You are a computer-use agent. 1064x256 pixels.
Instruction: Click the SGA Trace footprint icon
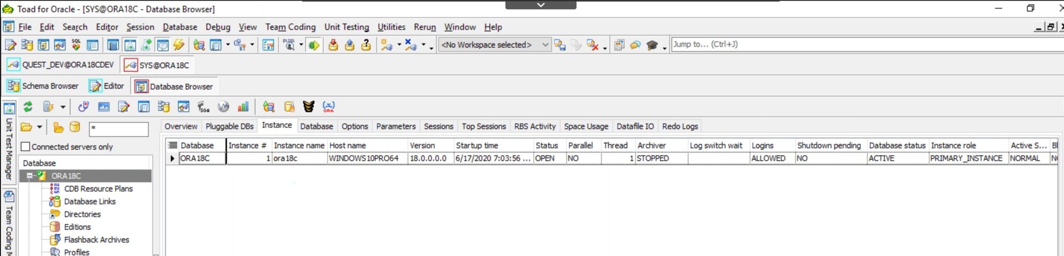coord(203,107)
